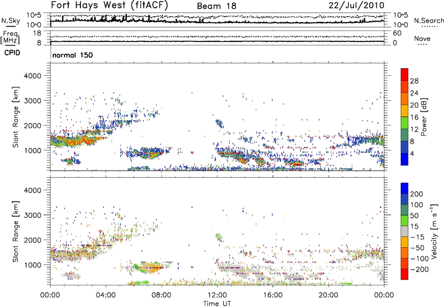
Task: Click the N.Sky legend label
Action: [9, 20]
